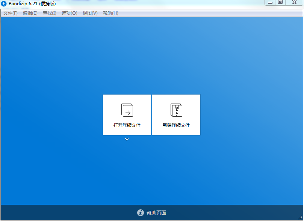Image resolution: width=304 pixels, height=221 pixels.
Task: Close the Bandizip window
Action: pyautogui.click(x=294, y=3)
